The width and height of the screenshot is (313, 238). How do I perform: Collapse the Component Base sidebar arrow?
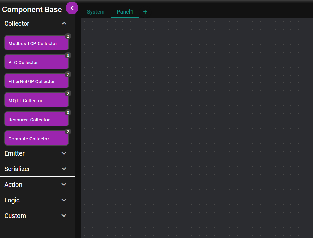(x=72, y=8)
